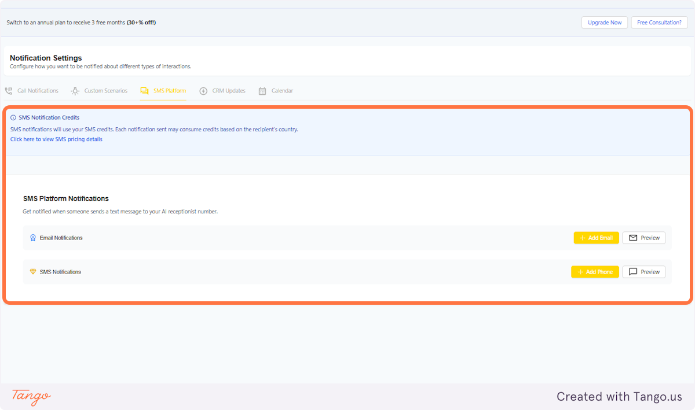Select the Call Notifications phone icon
Screen dimensions: 695x410
click(x=8, y=90)
